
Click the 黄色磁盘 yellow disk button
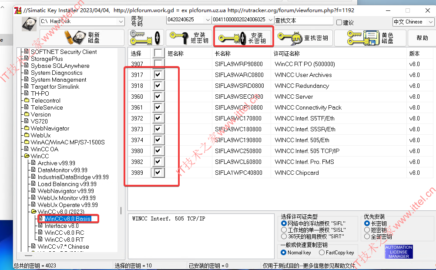pyautogui.click(x=370, y=37)
